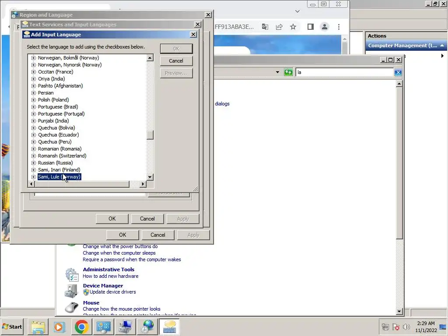Viewport: 448px width, 336px height.
Task: Close the Add Input Language dialog
Action: [193, 35]
